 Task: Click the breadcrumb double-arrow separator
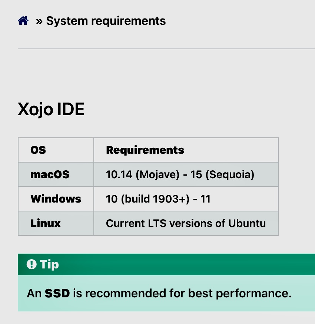tap(39, 21)
